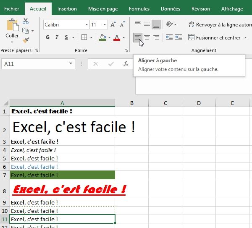252x228 pixels.
Task: Increase font size with large A icon
Action: click(x=113, y=25)
